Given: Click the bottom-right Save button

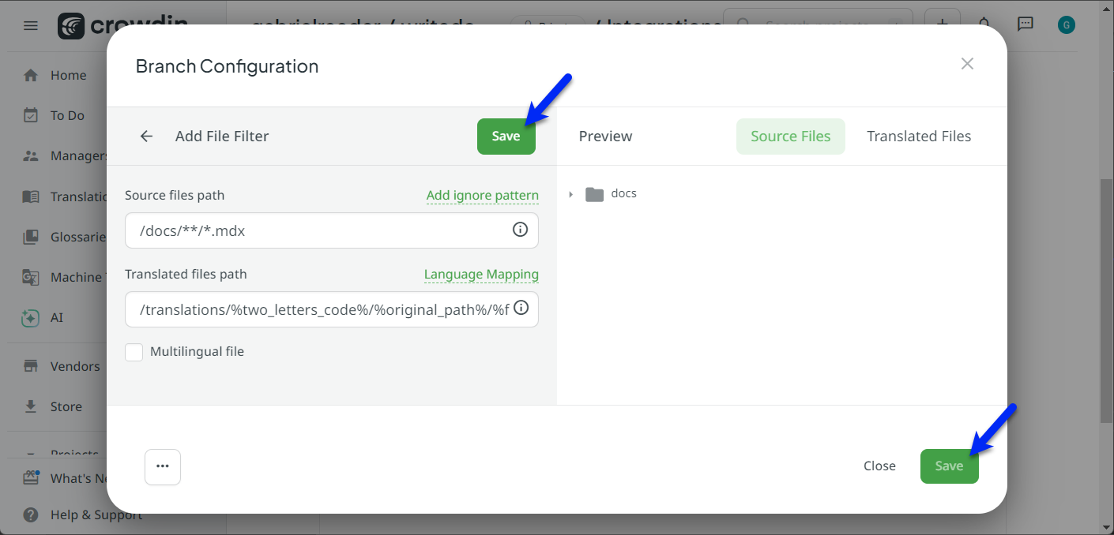Looking at the screenshot, I should tap(949, 466).
